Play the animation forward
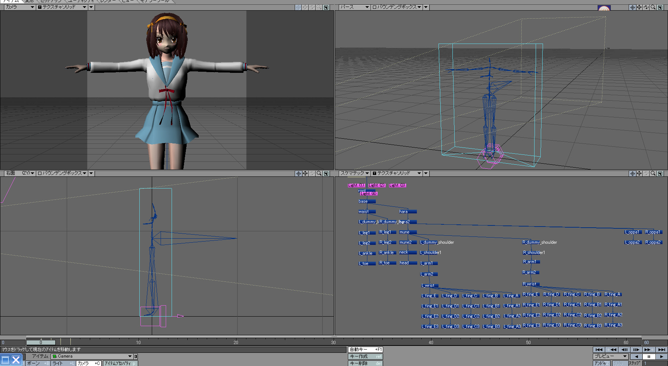 pyautogui.click(x=661, y=356)
